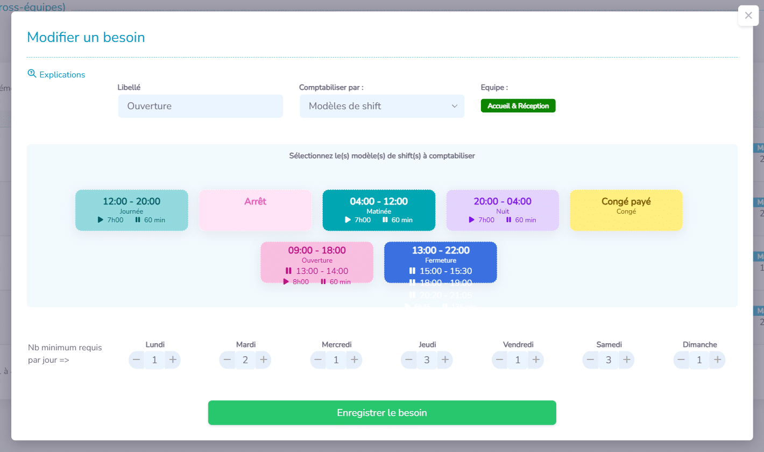Decrease Samedi minimum with minus icon
The width and height of the screenshot is (764, 452).
tap(591, 360)
